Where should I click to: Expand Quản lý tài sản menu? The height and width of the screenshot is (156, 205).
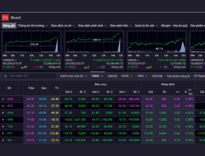[146, 25]
